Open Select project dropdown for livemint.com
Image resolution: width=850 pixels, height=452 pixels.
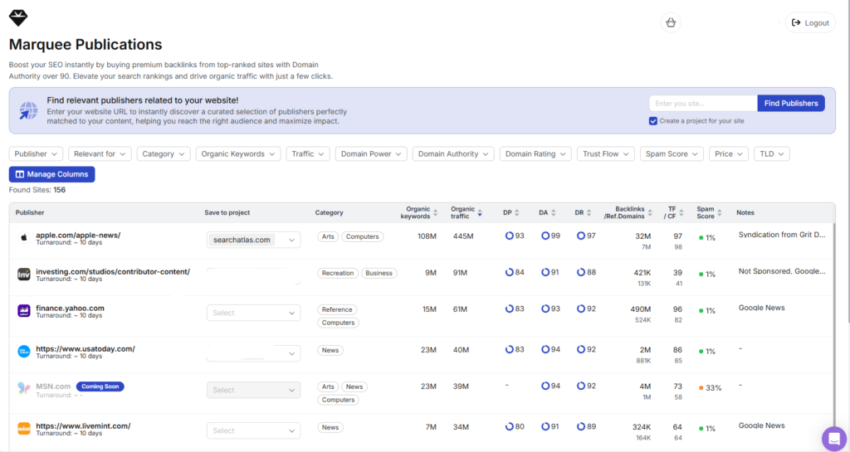(254, 431)
